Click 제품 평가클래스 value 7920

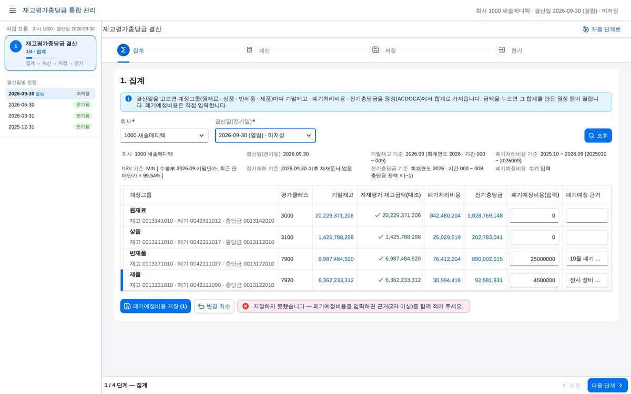pyautogui.click(x=287, y=280)
